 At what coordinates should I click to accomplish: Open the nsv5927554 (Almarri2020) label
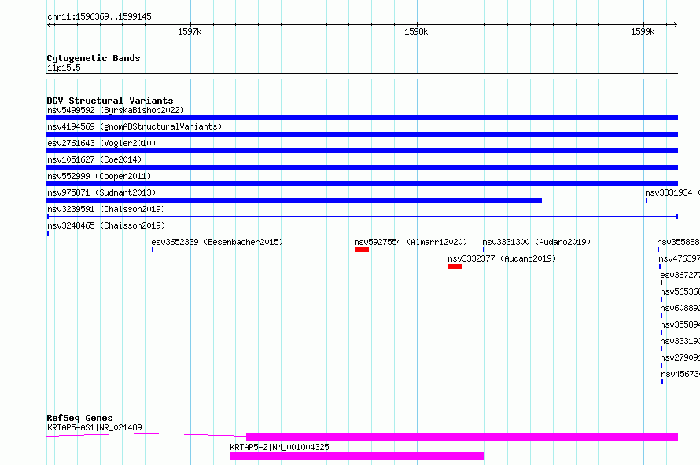(x=411, y=242)
